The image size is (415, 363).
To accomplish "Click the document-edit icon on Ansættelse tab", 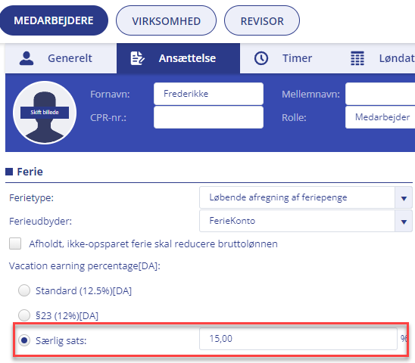I will 138,58.
